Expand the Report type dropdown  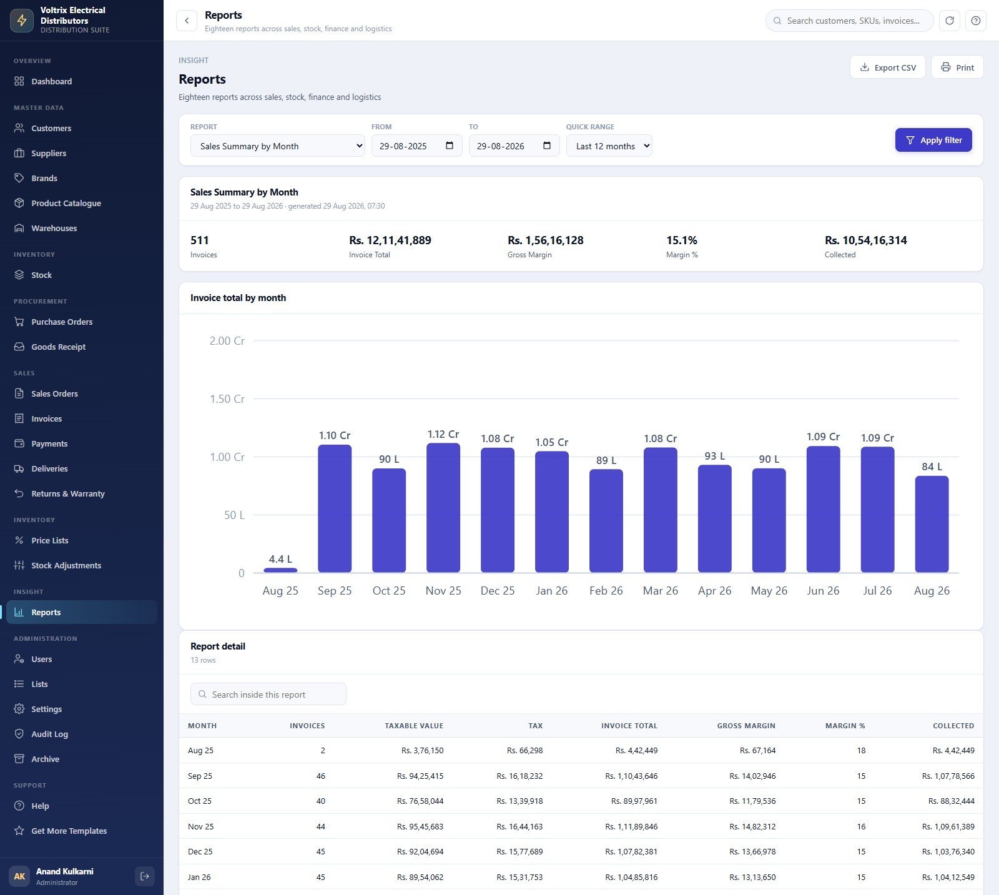(278, 146)
